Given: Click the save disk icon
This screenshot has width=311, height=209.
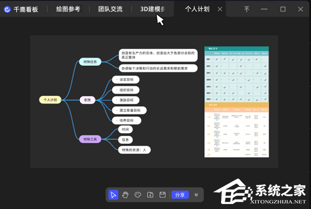Looking at the screenshot, I should (x=162, y=195).
